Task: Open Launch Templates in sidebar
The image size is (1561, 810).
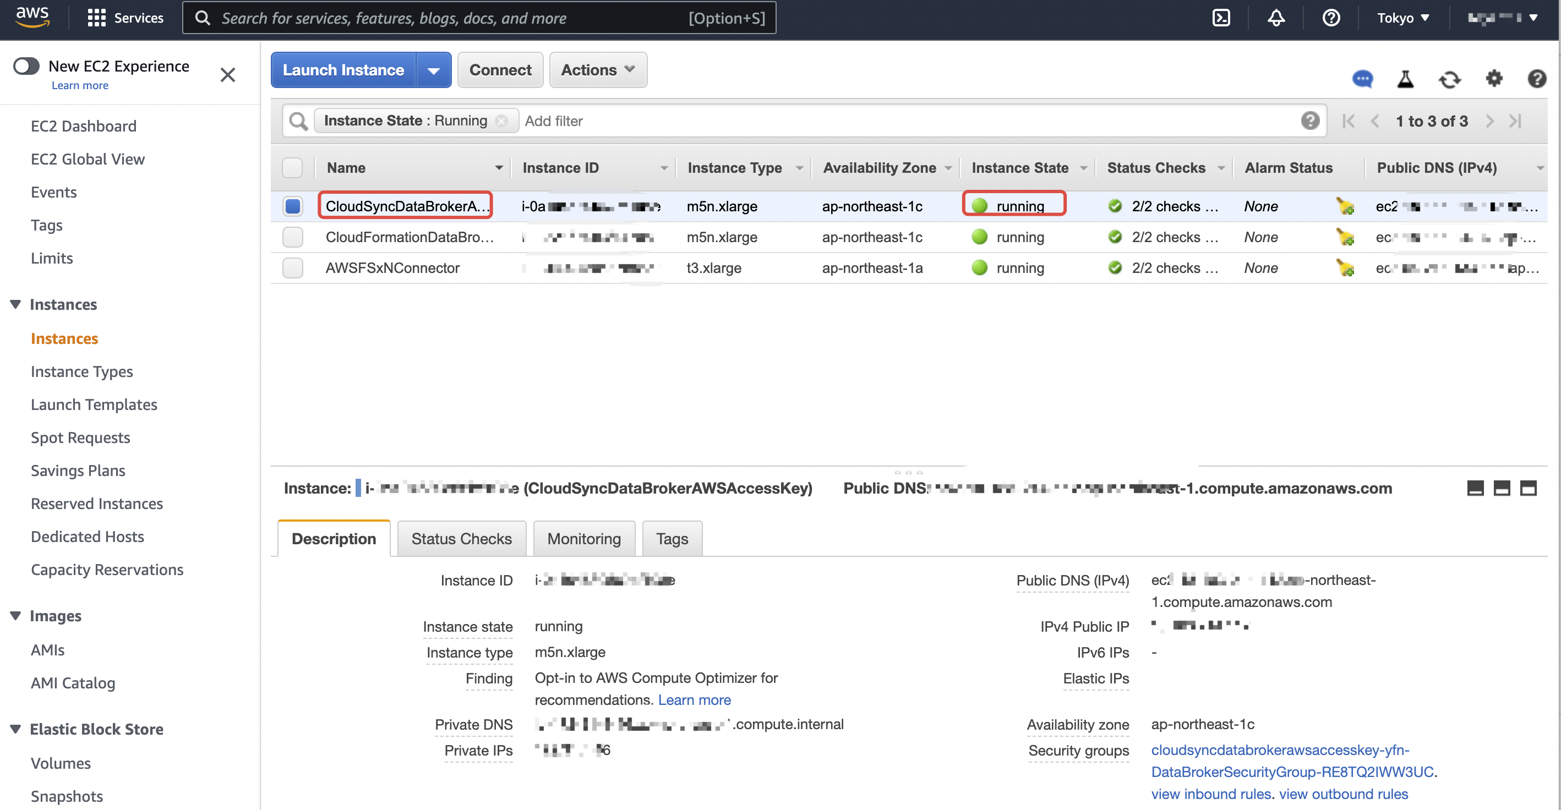Action: 94,404
